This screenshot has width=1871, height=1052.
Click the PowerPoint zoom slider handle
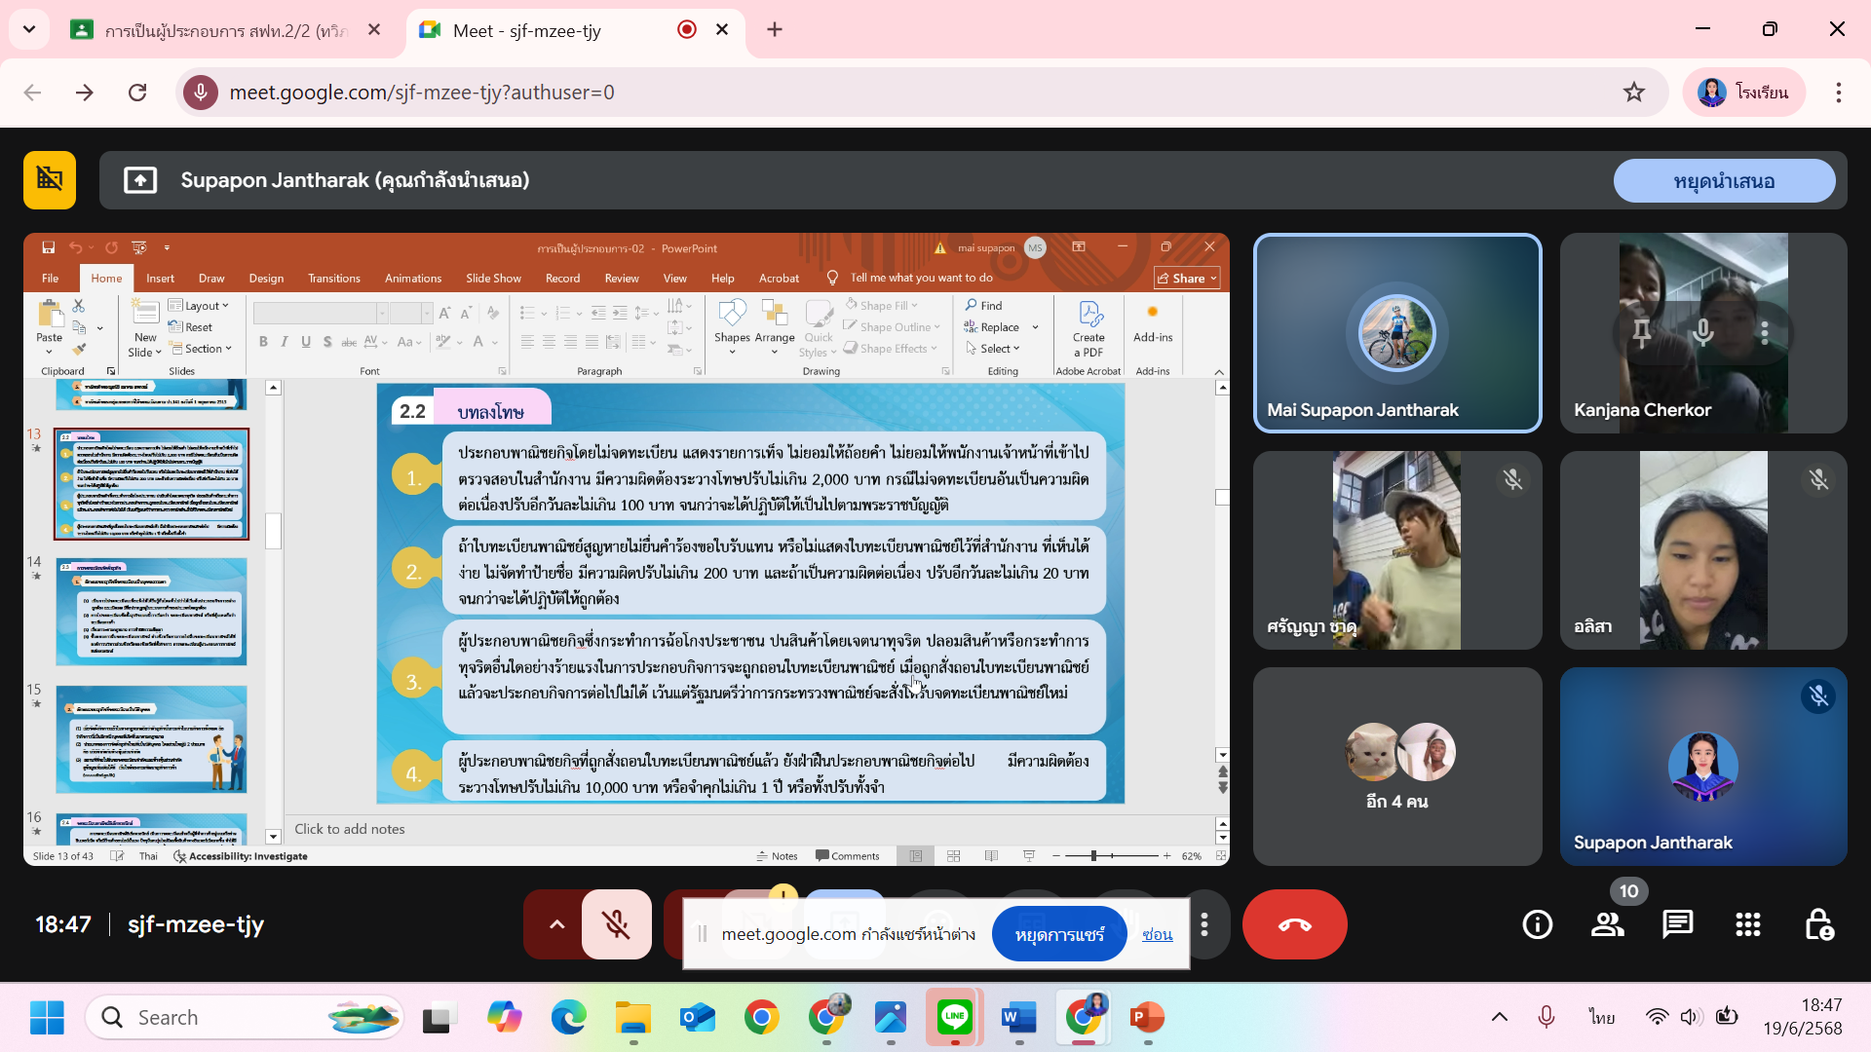point(1093,856)
